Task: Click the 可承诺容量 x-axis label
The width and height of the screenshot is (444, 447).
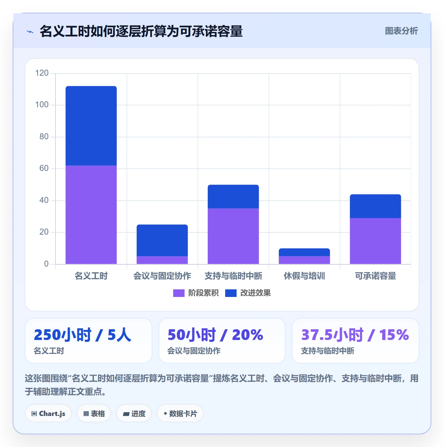Action: click(x=375, y=276)
